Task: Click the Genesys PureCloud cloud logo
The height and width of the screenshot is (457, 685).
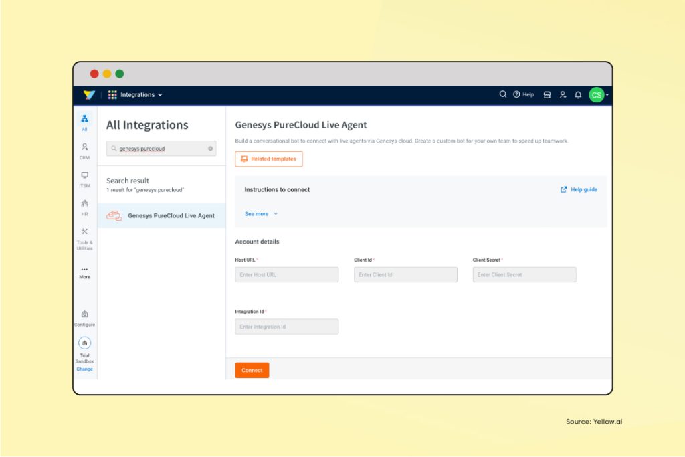Action: click(114, 216)
